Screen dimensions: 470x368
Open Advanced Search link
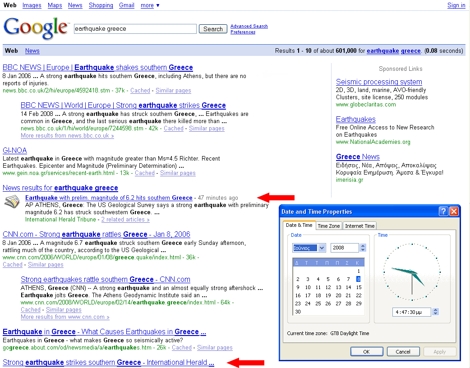tap(249, 26)
